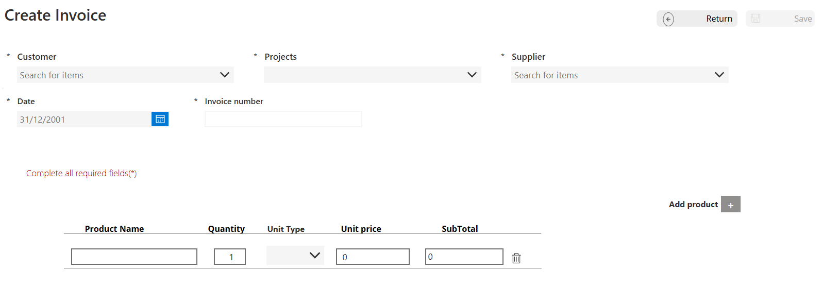Click the Unit price input field
This screenshot has width=822, height=286.
(x=373, y=257)
